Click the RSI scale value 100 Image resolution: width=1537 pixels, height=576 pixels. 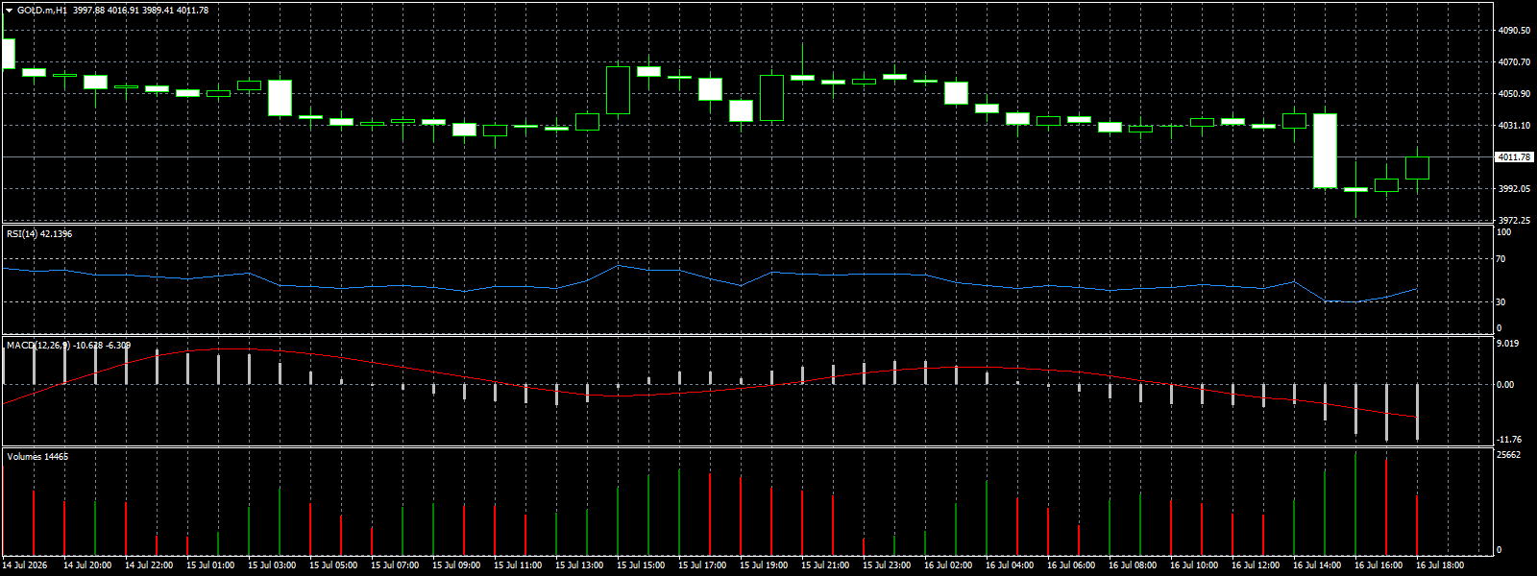point(1504,232)
